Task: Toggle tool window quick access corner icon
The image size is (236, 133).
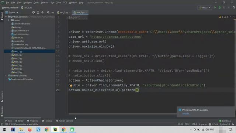Action: (x=2, y=125)
